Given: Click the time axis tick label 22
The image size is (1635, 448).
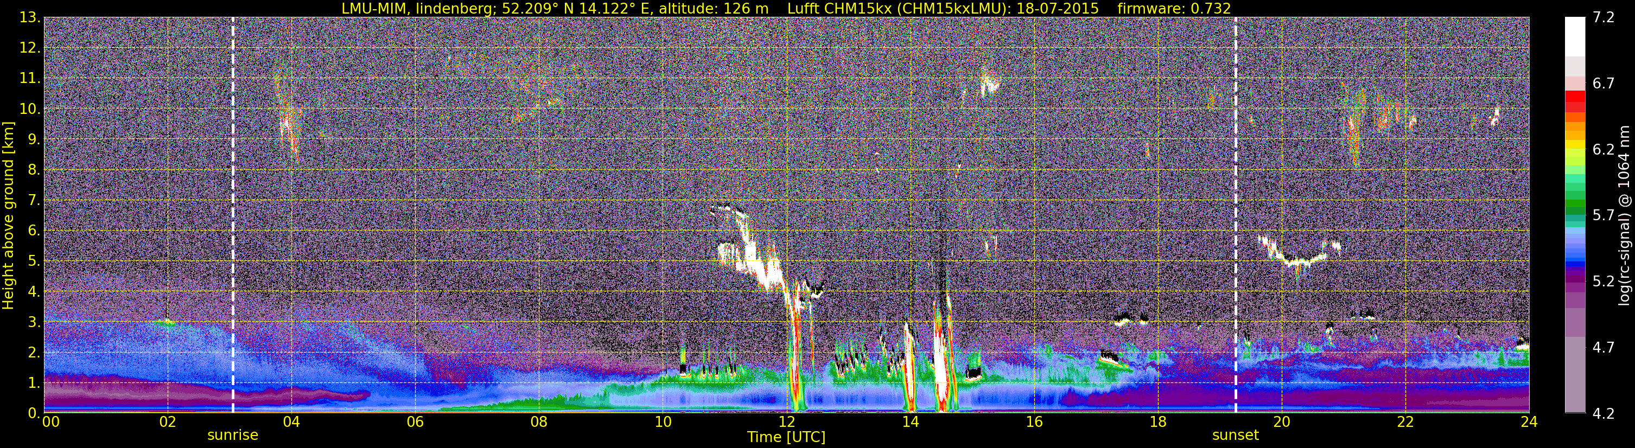Looking at the screenshot, I should 1406,422.
